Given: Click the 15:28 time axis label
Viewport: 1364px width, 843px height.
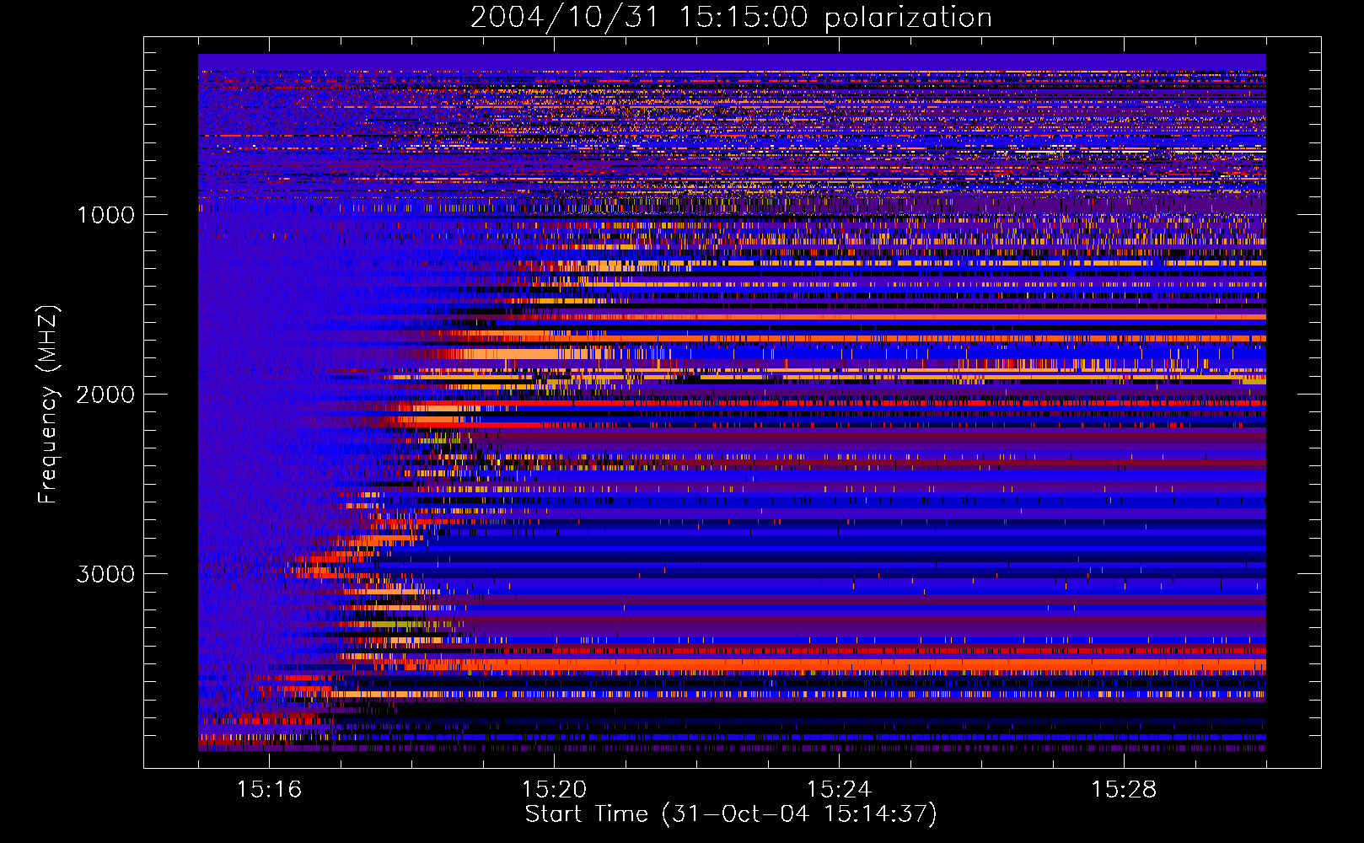Looking at the screenshot, I should pyautogui.click(x=1124, y=789).
